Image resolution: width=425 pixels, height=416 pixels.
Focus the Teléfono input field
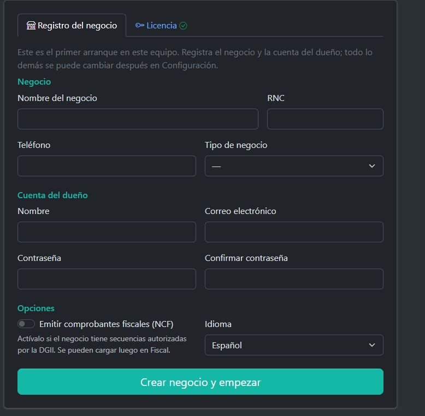pyautogui.click(x=107, y=166)
